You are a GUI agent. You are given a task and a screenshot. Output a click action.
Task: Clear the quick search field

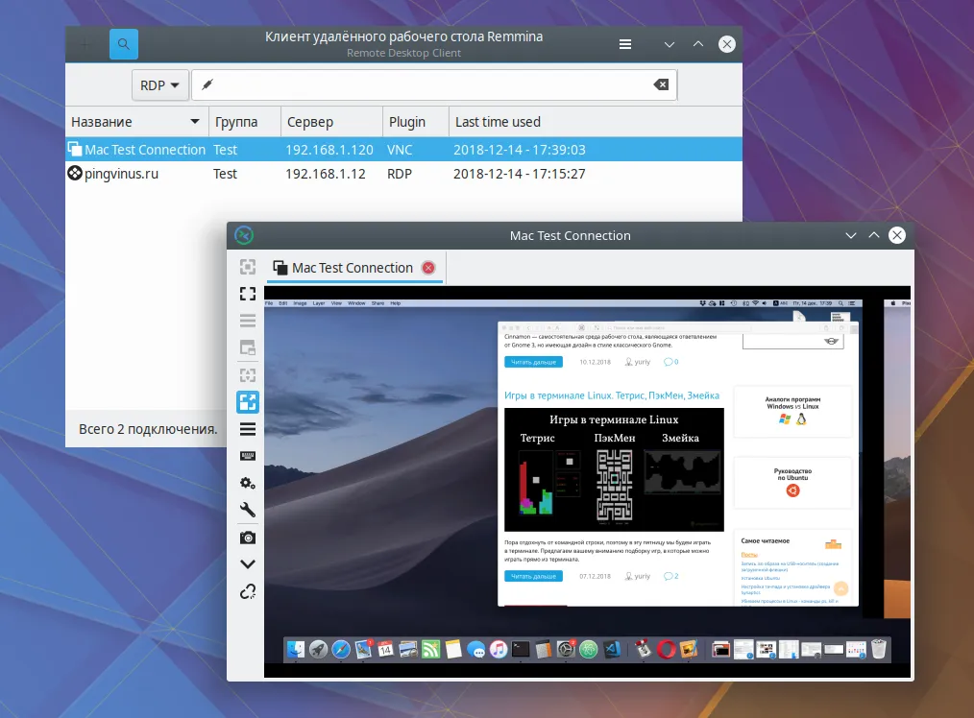tap(660, 84)
